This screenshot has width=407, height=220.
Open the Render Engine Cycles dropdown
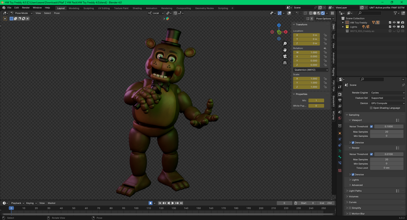(x=388, y=93)
